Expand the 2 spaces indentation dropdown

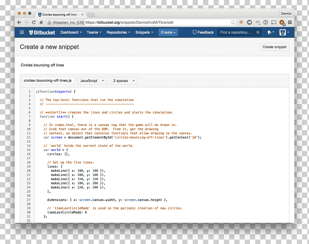124,81
